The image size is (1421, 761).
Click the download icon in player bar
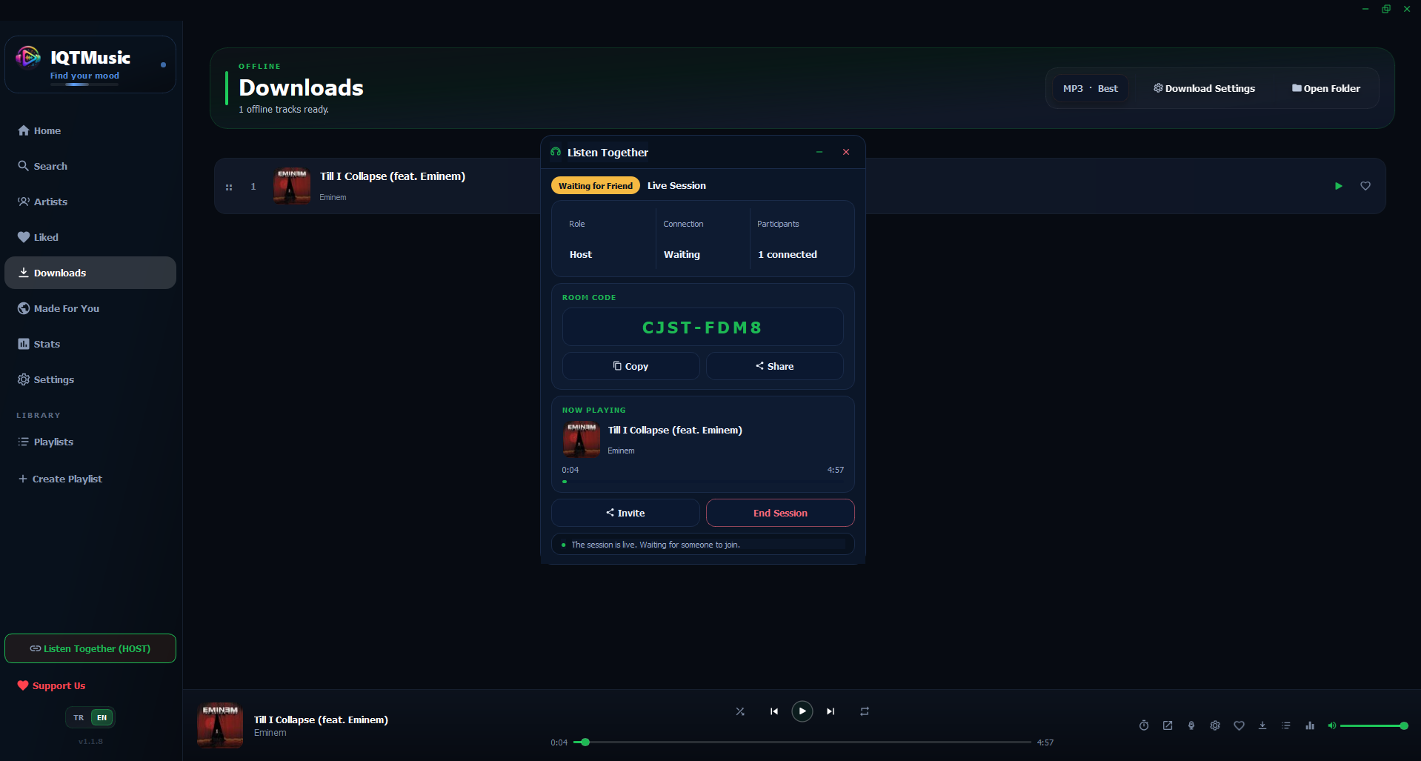point(1262,725)
